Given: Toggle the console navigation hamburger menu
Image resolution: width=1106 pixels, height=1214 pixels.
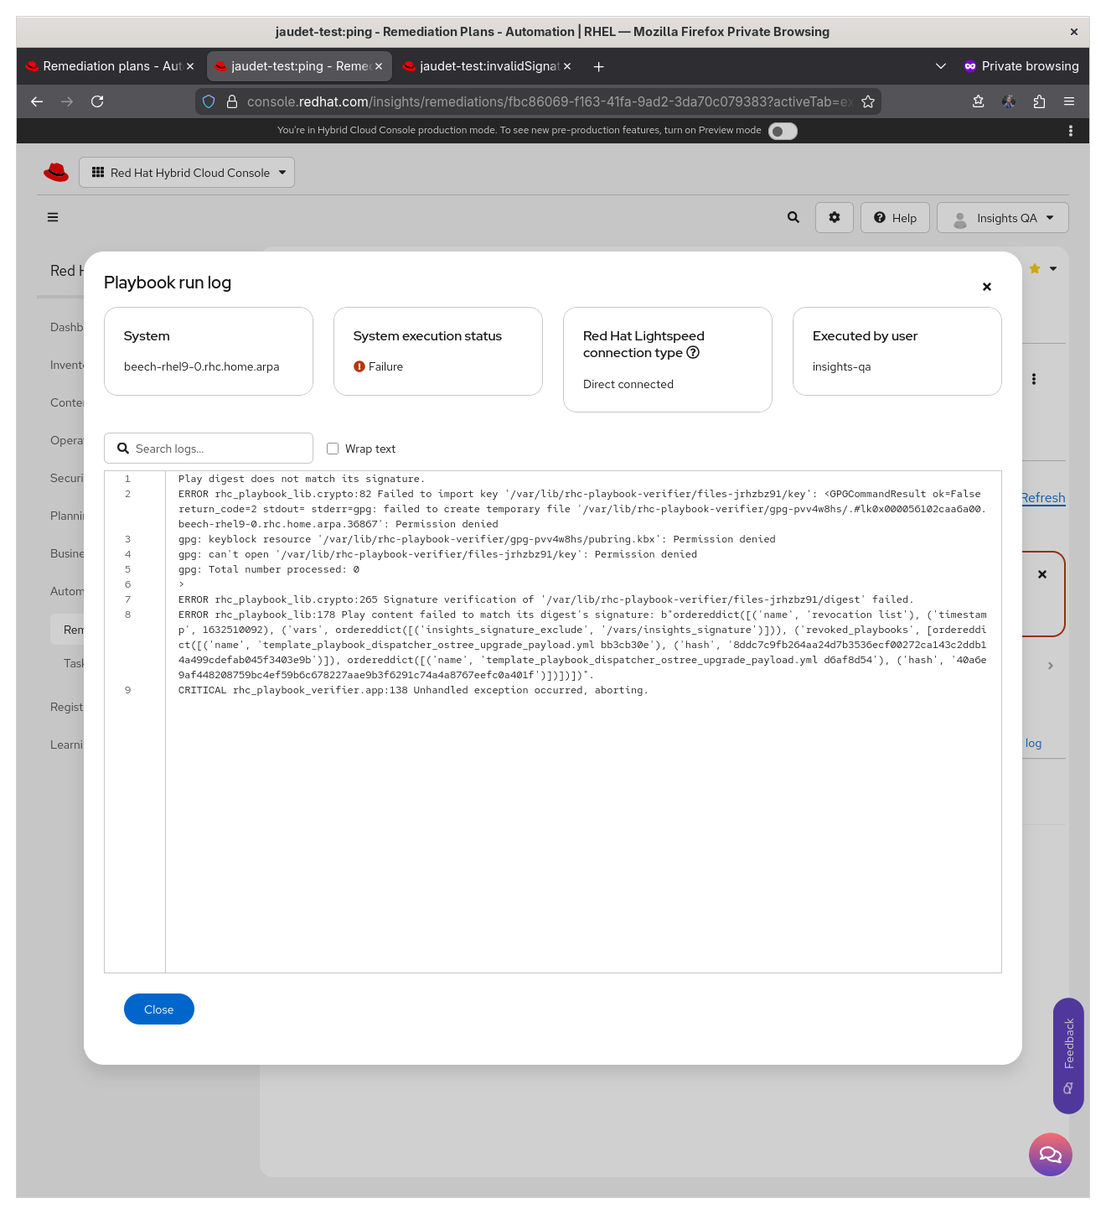Looking at the screenshot, I should tap(53, 217).
